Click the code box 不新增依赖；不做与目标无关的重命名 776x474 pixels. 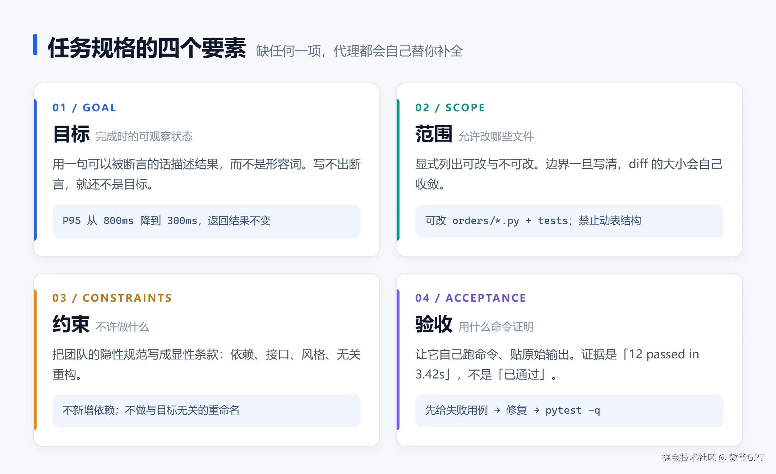(x=207, y=410)
